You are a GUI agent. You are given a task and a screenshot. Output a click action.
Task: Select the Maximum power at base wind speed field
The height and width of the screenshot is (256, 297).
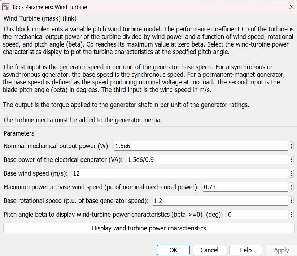point(245,187)
